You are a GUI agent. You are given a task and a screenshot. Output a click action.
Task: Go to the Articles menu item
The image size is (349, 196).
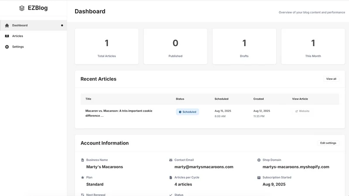34,36
